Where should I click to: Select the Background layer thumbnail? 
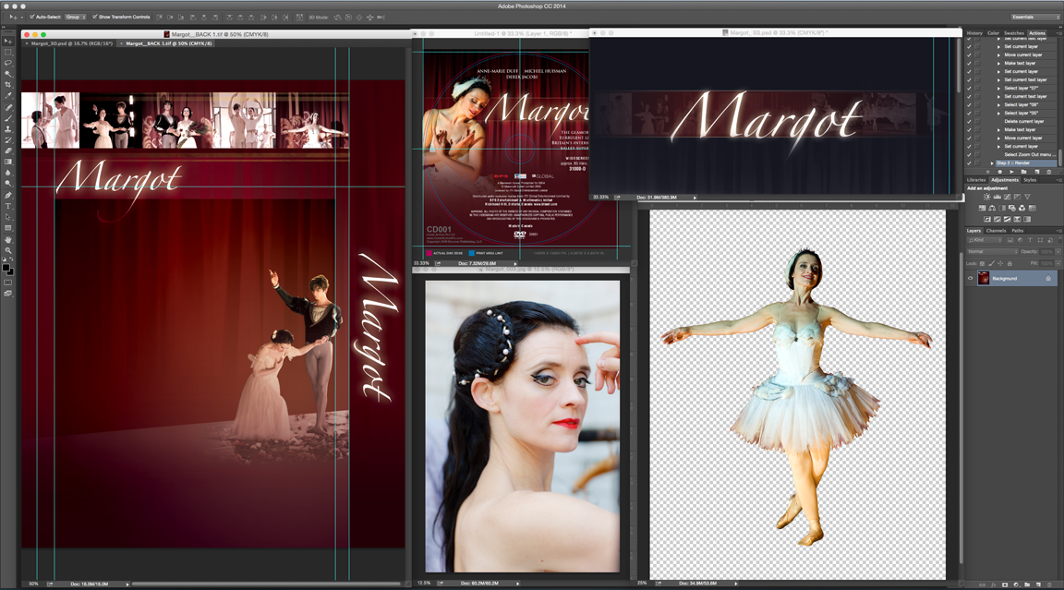(984, 278)
